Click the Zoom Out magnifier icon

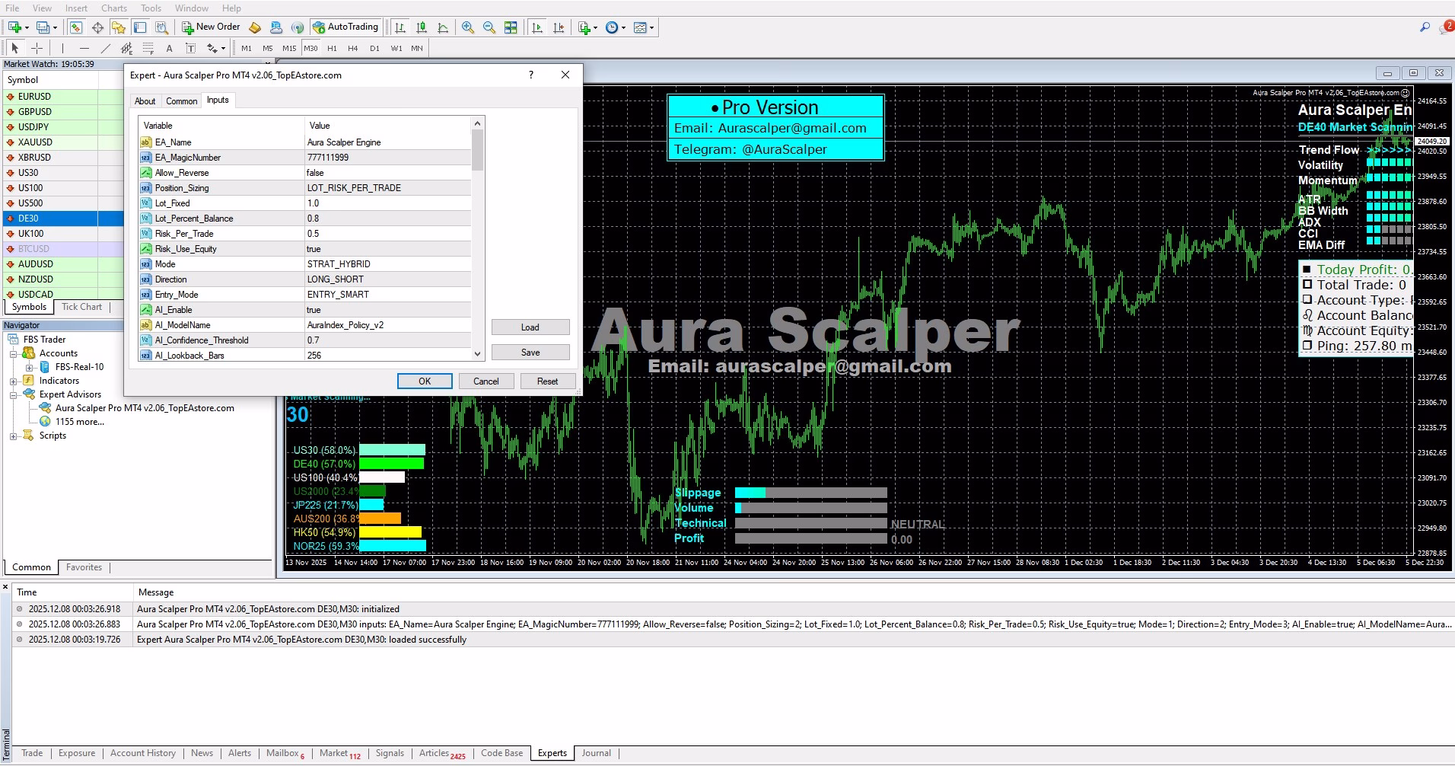point(489,27)
